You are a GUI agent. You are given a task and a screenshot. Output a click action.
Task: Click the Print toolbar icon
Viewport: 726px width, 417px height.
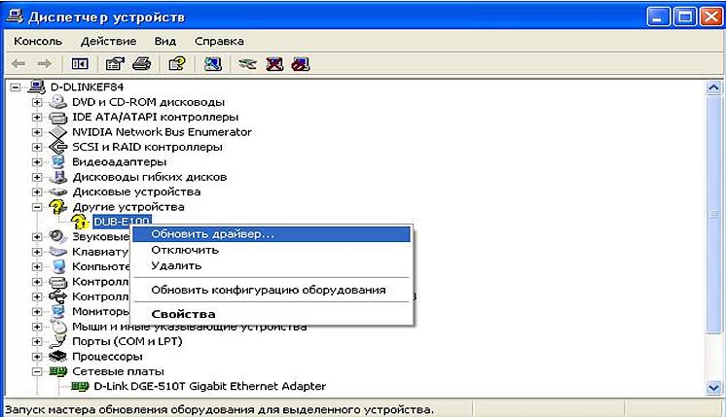[140, 64]
